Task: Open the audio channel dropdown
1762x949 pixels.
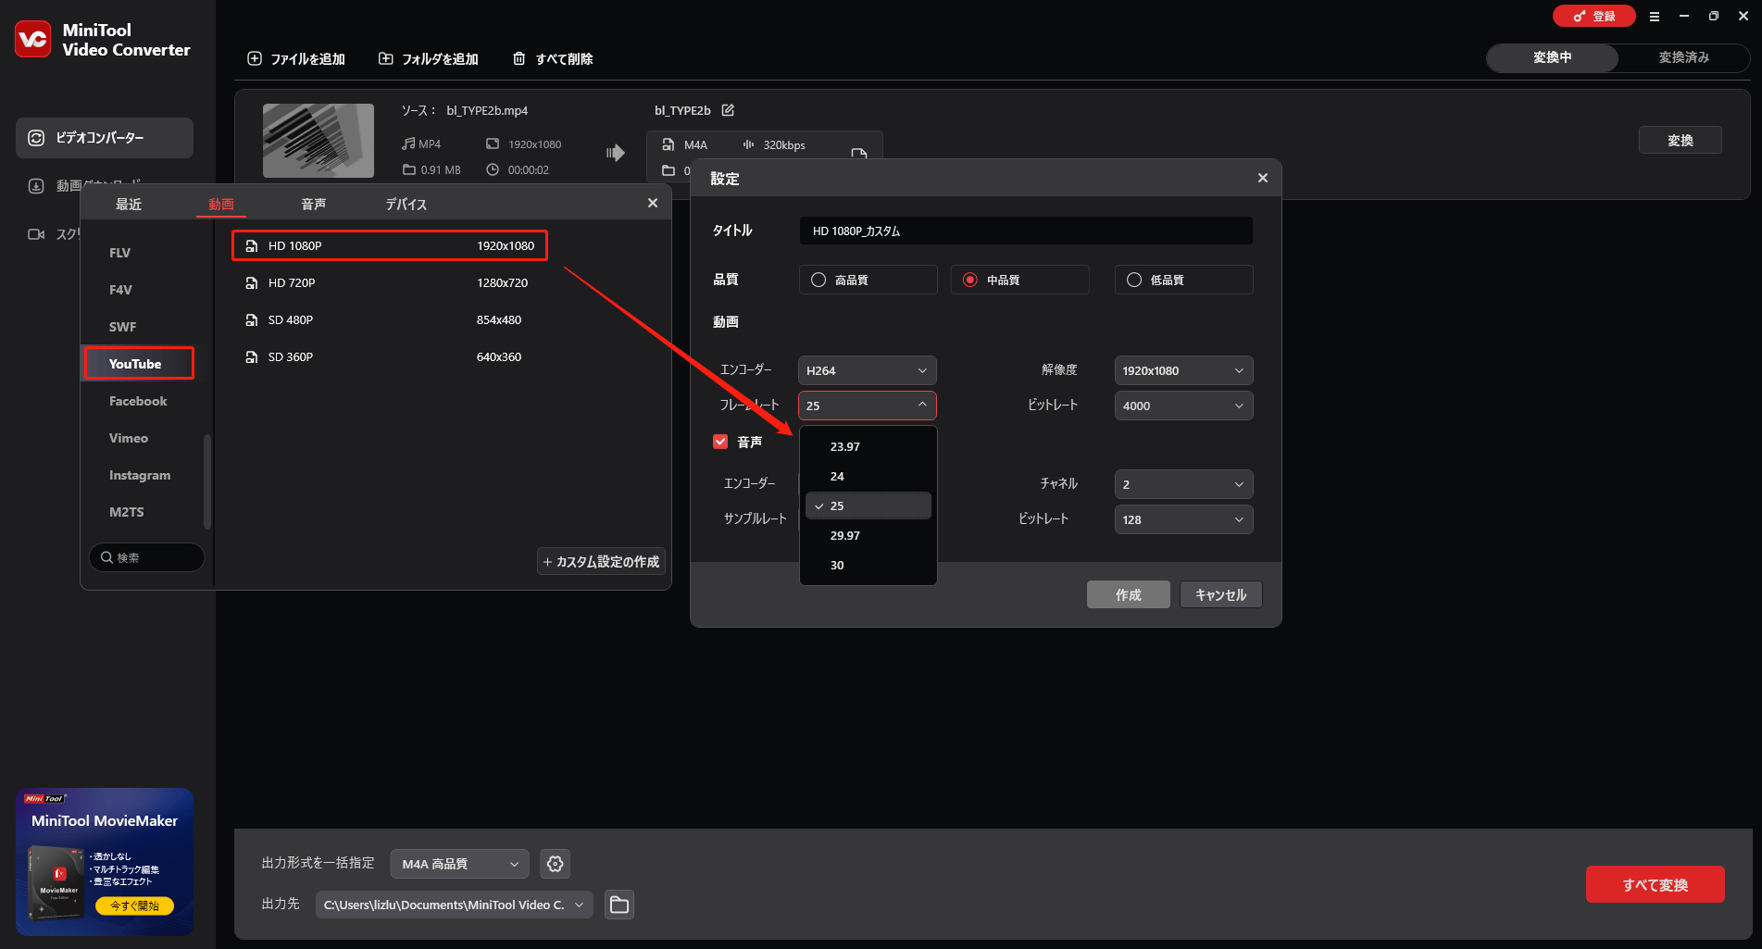Action: tap(1184, 484)
